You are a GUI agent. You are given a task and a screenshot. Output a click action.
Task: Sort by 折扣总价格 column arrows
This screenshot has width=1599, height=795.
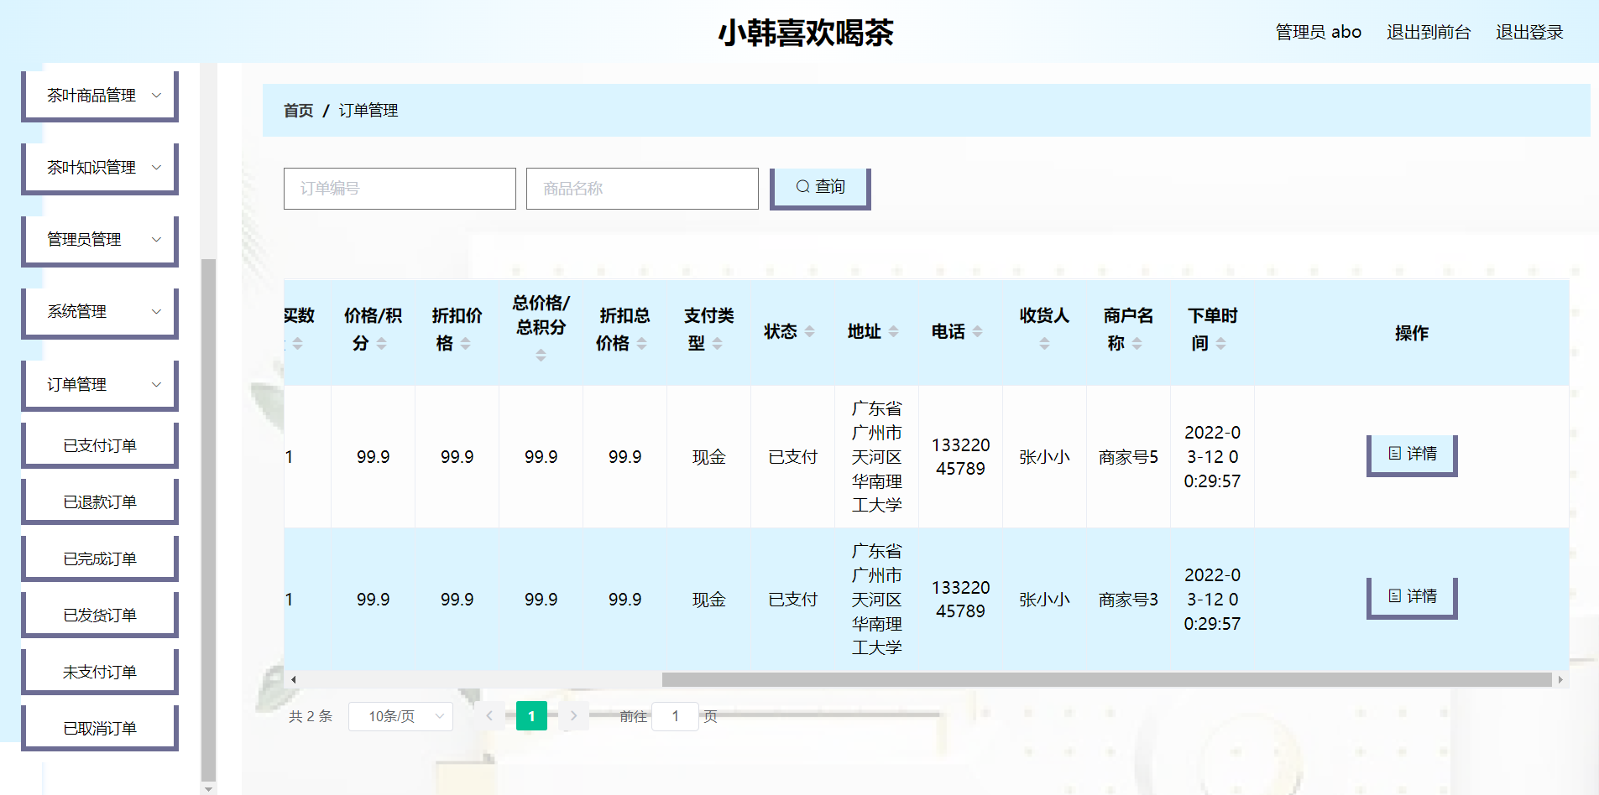642,344
